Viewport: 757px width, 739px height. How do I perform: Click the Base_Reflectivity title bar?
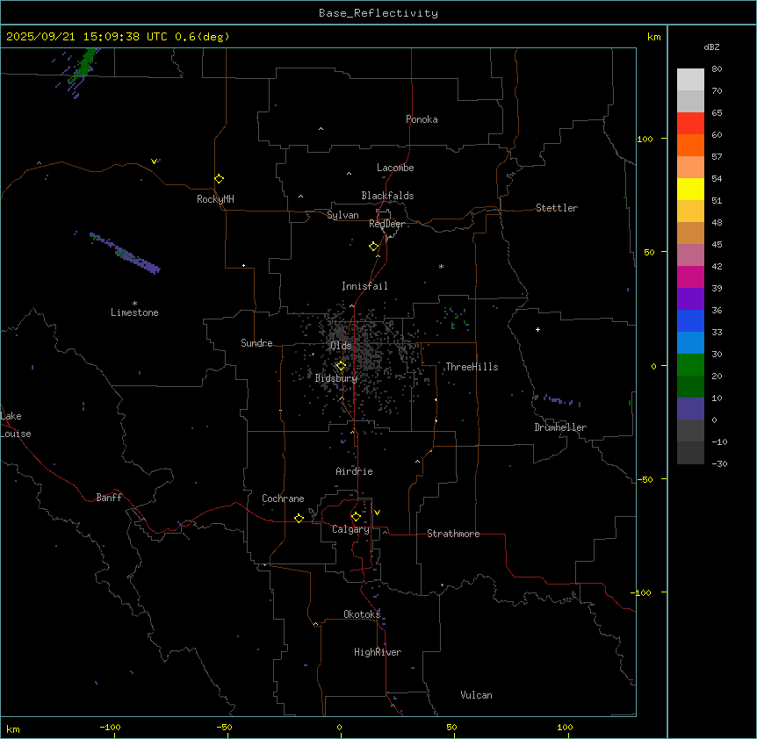(x=378, y=13)
